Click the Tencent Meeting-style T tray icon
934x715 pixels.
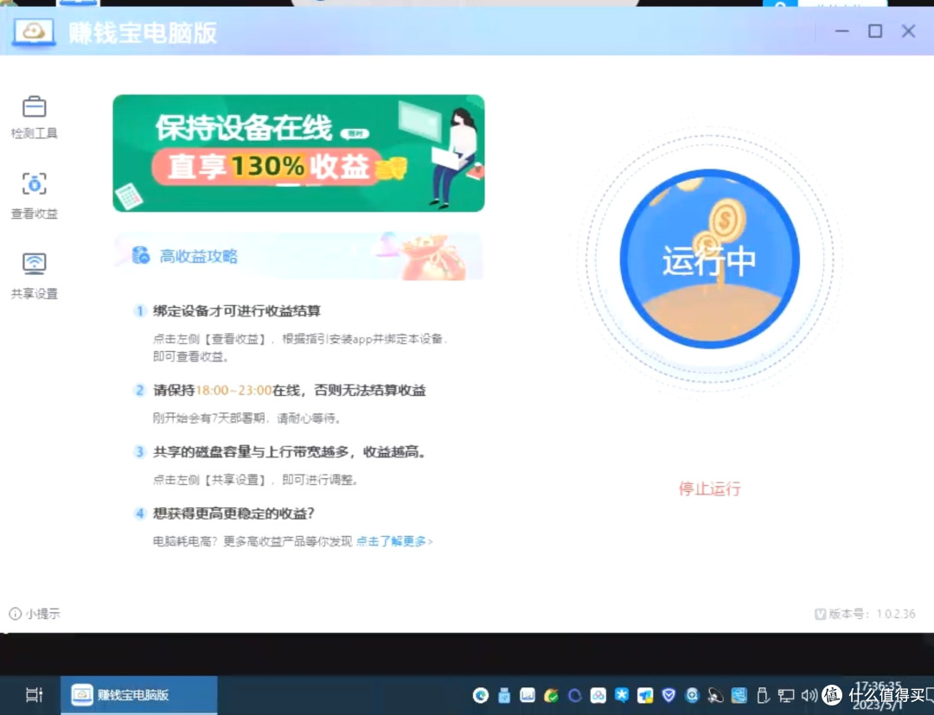click(x=645, y=695)
